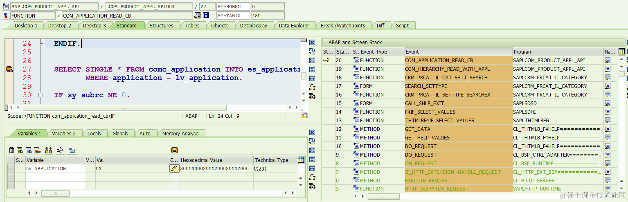Click the SY-SUBRC value field
This screenshot has width=628, height=202.
coord(267,7)
